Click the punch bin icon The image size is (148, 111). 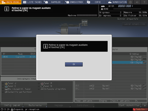[x=6, y=92]
